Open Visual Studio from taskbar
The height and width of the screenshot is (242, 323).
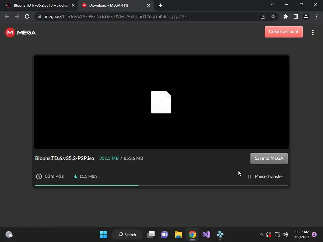pyautogui.click(x=206, y=234)
